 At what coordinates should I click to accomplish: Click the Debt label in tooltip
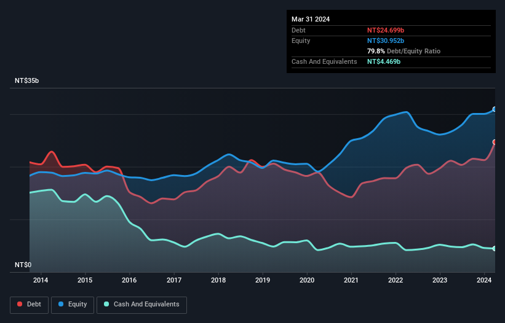(x=298, y=30)
